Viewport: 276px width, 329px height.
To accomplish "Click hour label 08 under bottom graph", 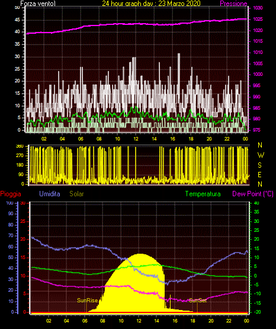I will point(102,321).
